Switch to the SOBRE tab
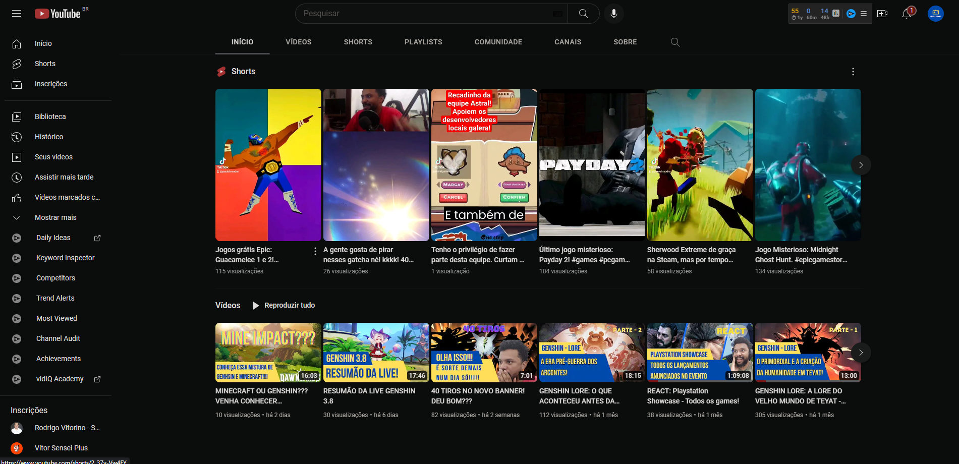 (625, 42)
